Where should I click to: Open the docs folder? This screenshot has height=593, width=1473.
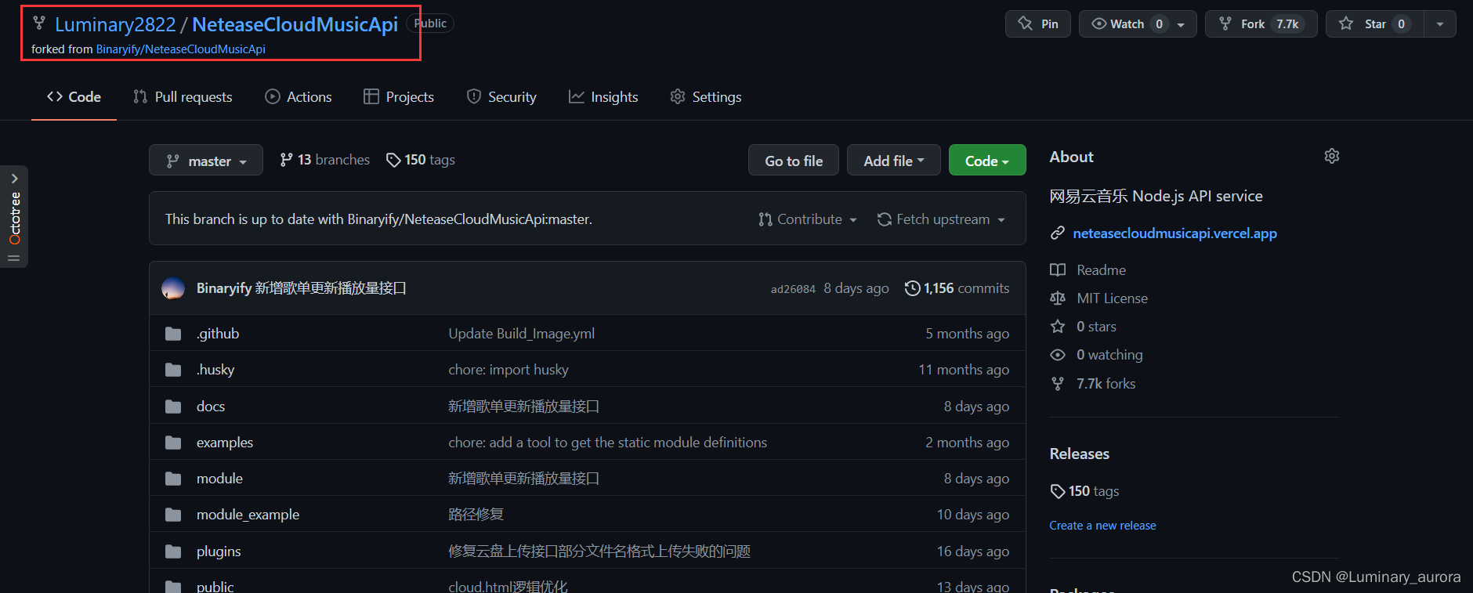pos(211,407)
